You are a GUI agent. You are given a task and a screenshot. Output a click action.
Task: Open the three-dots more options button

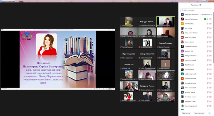(209, 113)
